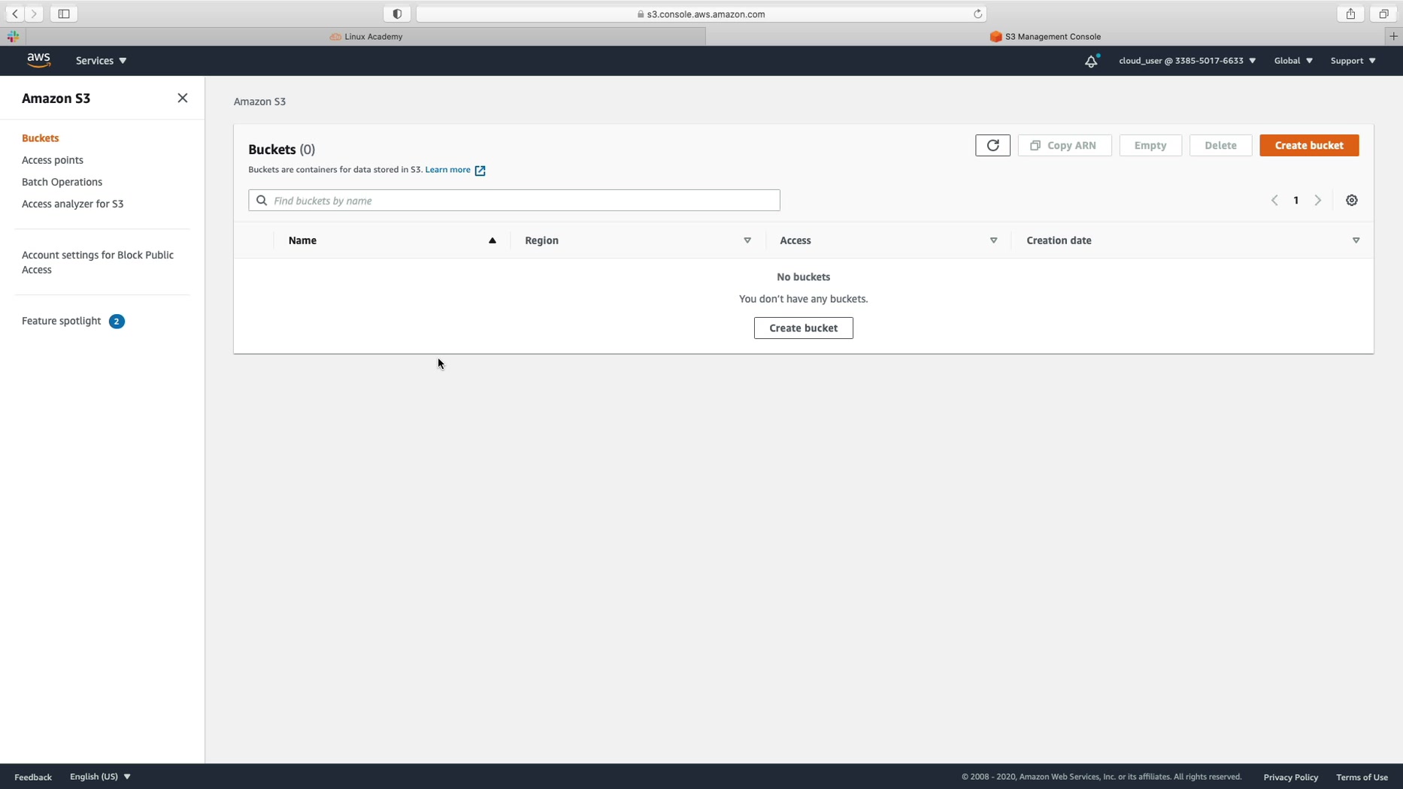Viewport: 1403px width, 789px height.
Task: Open Learn more external link
Action: click(x=456, y=170)
